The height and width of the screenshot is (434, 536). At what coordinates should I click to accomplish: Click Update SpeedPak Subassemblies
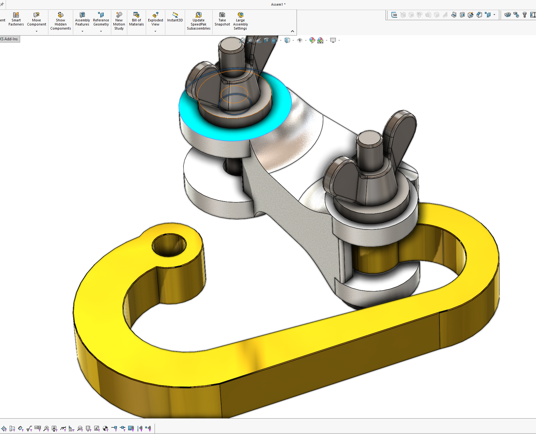[199, 21]
